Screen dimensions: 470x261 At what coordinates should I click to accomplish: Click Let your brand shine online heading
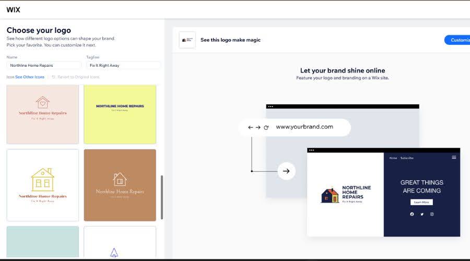pyautogui.click(x=343, y=70)
